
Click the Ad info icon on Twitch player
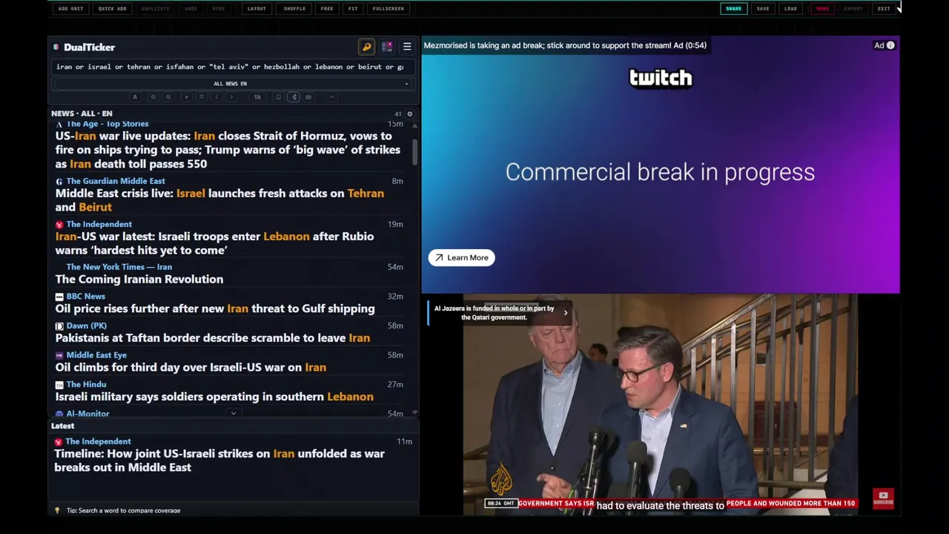click(x=890, y=45)
